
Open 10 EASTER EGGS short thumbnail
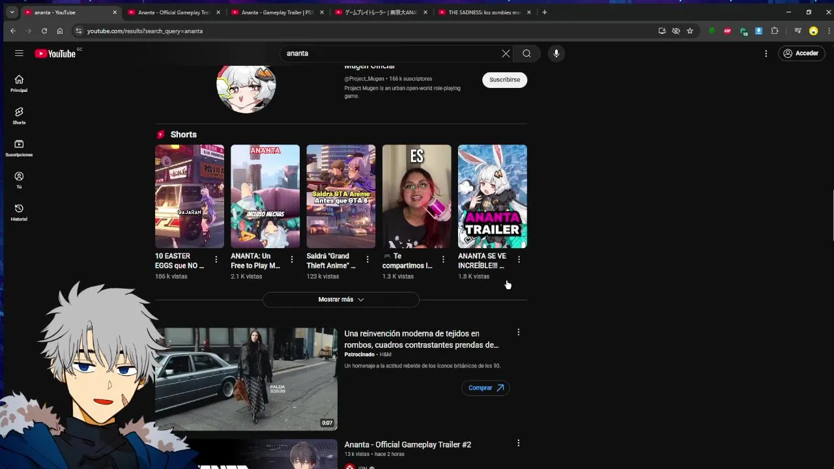(x=190, y=196)
